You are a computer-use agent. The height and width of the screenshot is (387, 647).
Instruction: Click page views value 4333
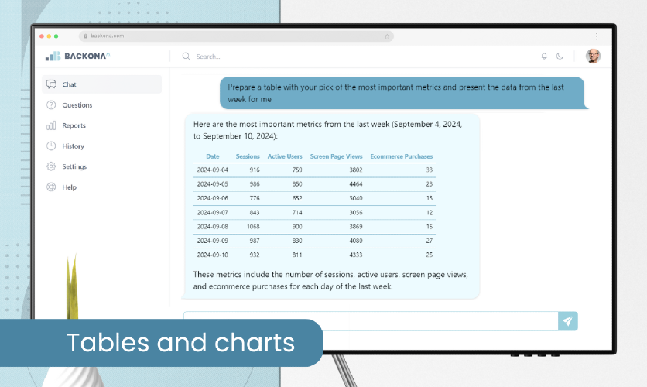[x=356, y=255]
